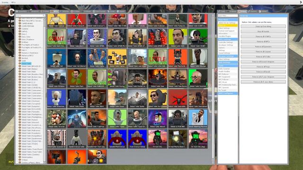Open the Contact and Support entry
The height and width of the screenshot is (170, 303).
coord(228,31)
